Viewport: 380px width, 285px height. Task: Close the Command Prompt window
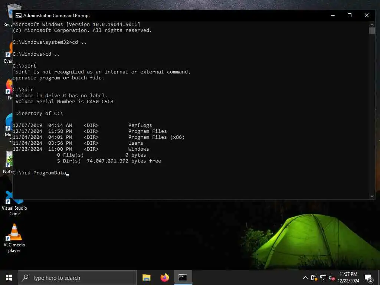(x=367, y=15)
